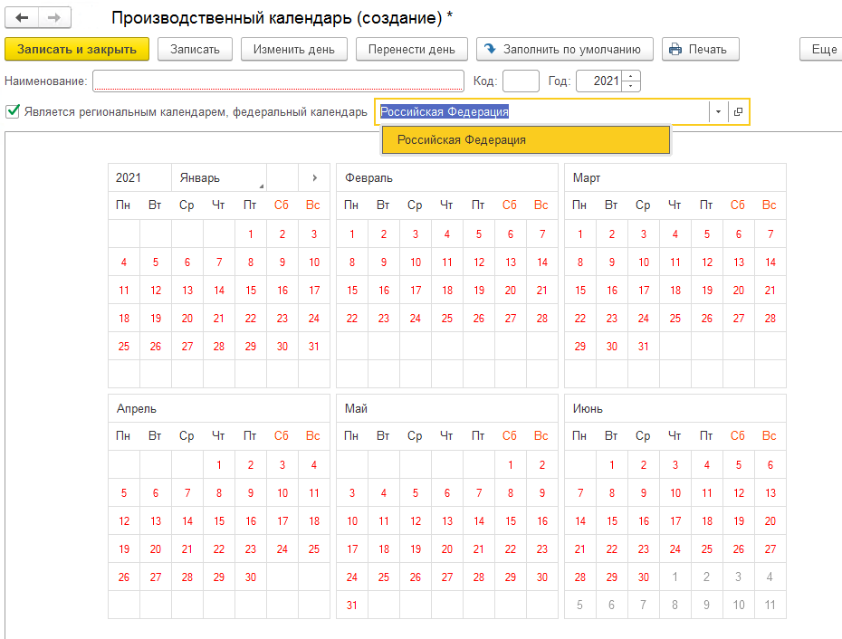This screenshot has height=639, width=842.
Task: Decrease the year with the down spinner
Action: (631, 86)
